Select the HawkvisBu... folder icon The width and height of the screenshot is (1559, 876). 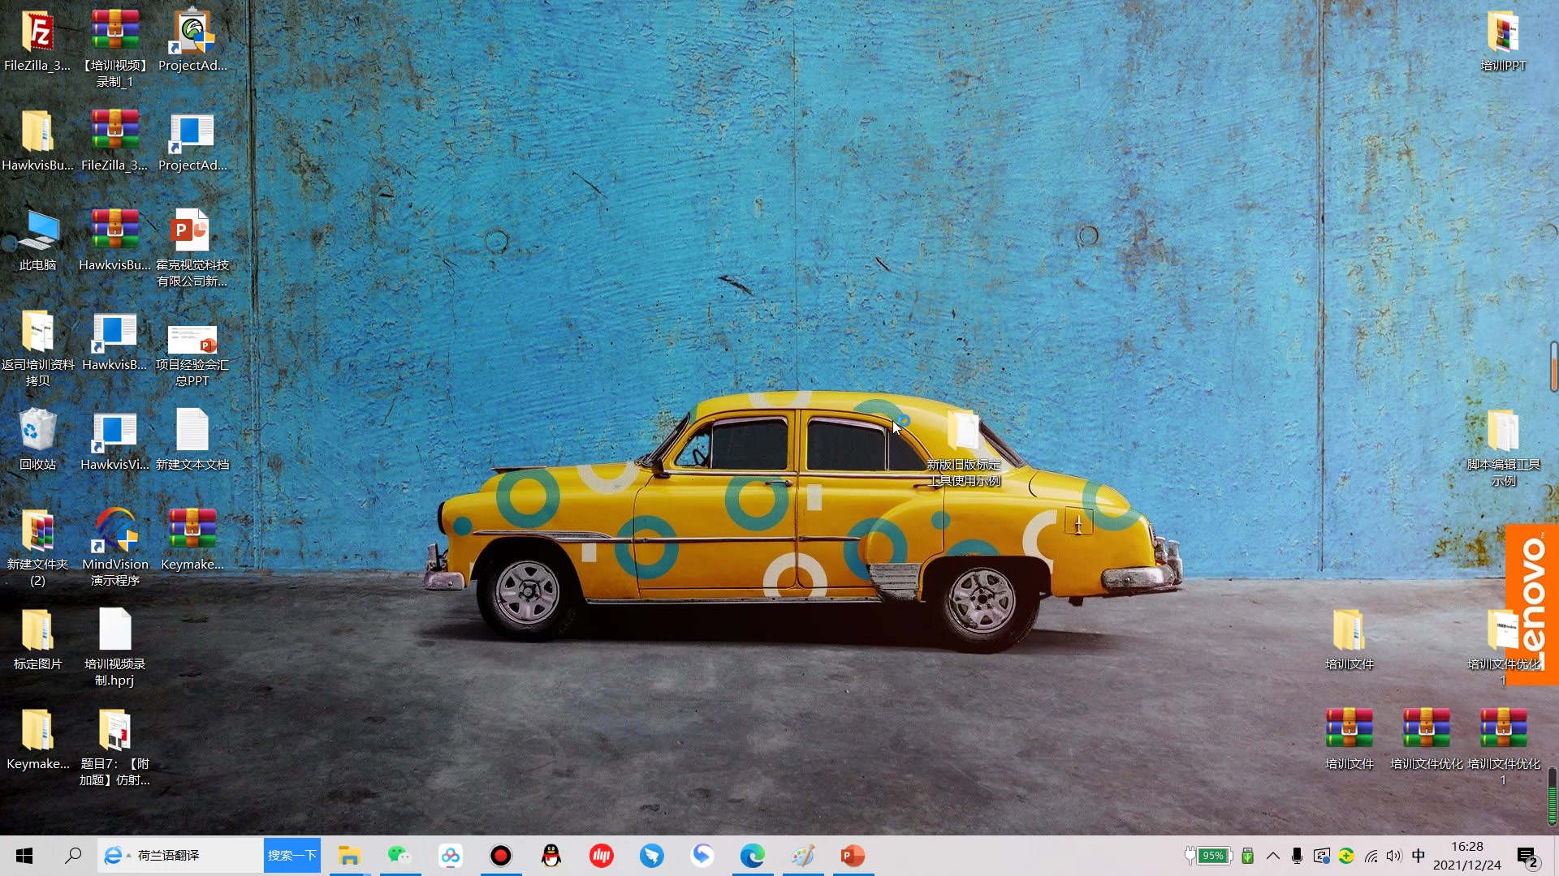[37, 132]
